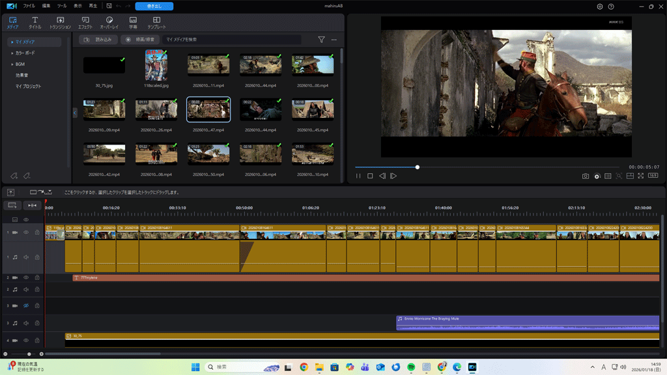
Task: Re-enable the hidden video track 3 eye icon
Action: coord(26,305)
